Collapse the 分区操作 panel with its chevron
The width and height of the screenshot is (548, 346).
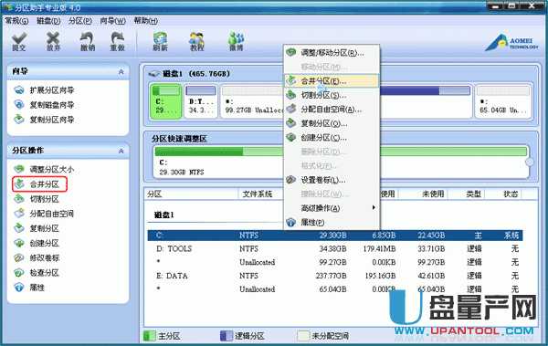point(121,151)
